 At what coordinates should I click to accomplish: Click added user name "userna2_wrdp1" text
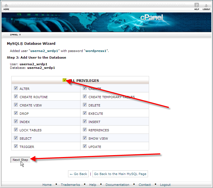click(44, 51)
